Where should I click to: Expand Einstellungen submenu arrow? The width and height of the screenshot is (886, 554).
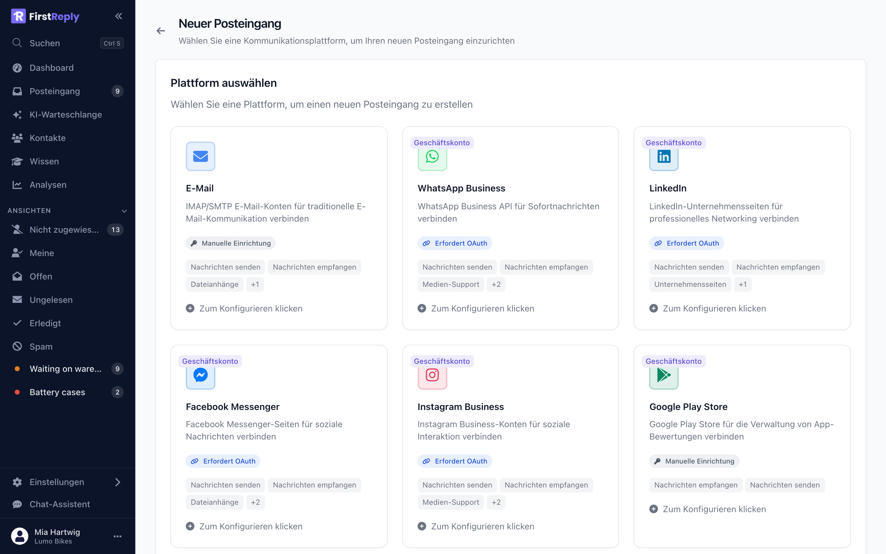[x=118, y=482]
